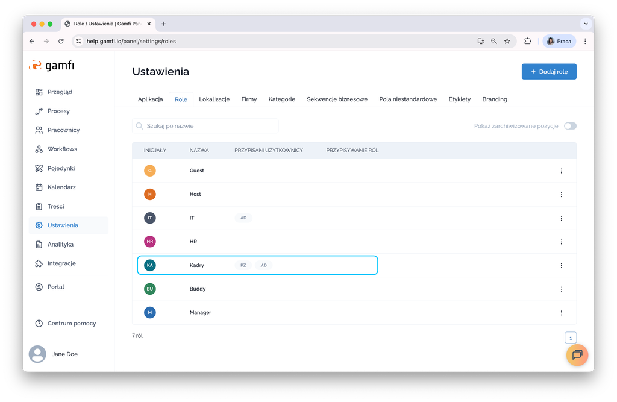Switch to the Lokalizacje tab
Image resolution: width=617 pixels, height=402 pixels.
tap(215, 99)
